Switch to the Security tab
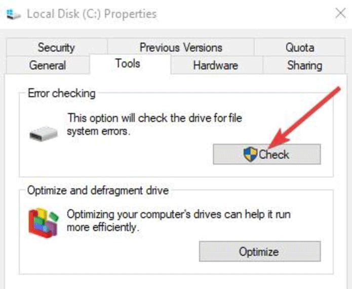Image resolution: width=352 pixels, height=289 pixels. [x=56, y=48]
